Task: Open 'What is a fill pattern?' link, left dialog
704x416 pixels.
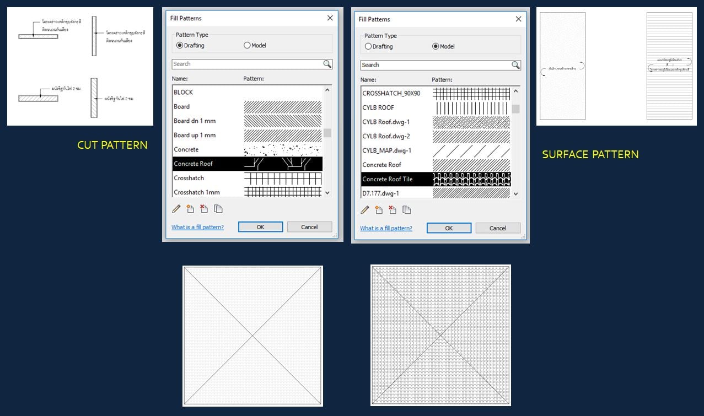Action: pyautogui.click(x=197, y=227)
